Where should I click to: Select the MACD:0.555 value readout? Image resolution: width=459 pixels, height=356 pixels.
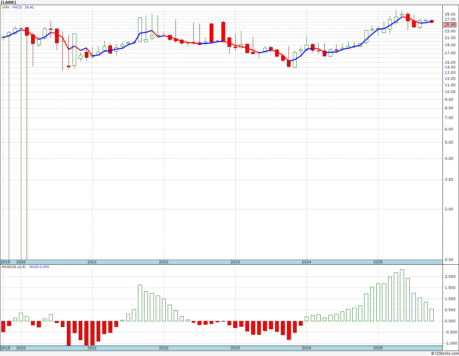[x=39, y=267]
